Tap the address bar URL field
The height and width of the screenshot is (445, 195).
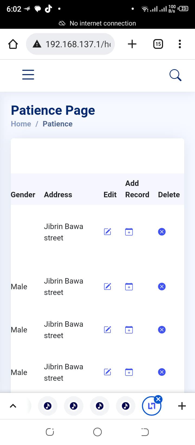[73, 44]
